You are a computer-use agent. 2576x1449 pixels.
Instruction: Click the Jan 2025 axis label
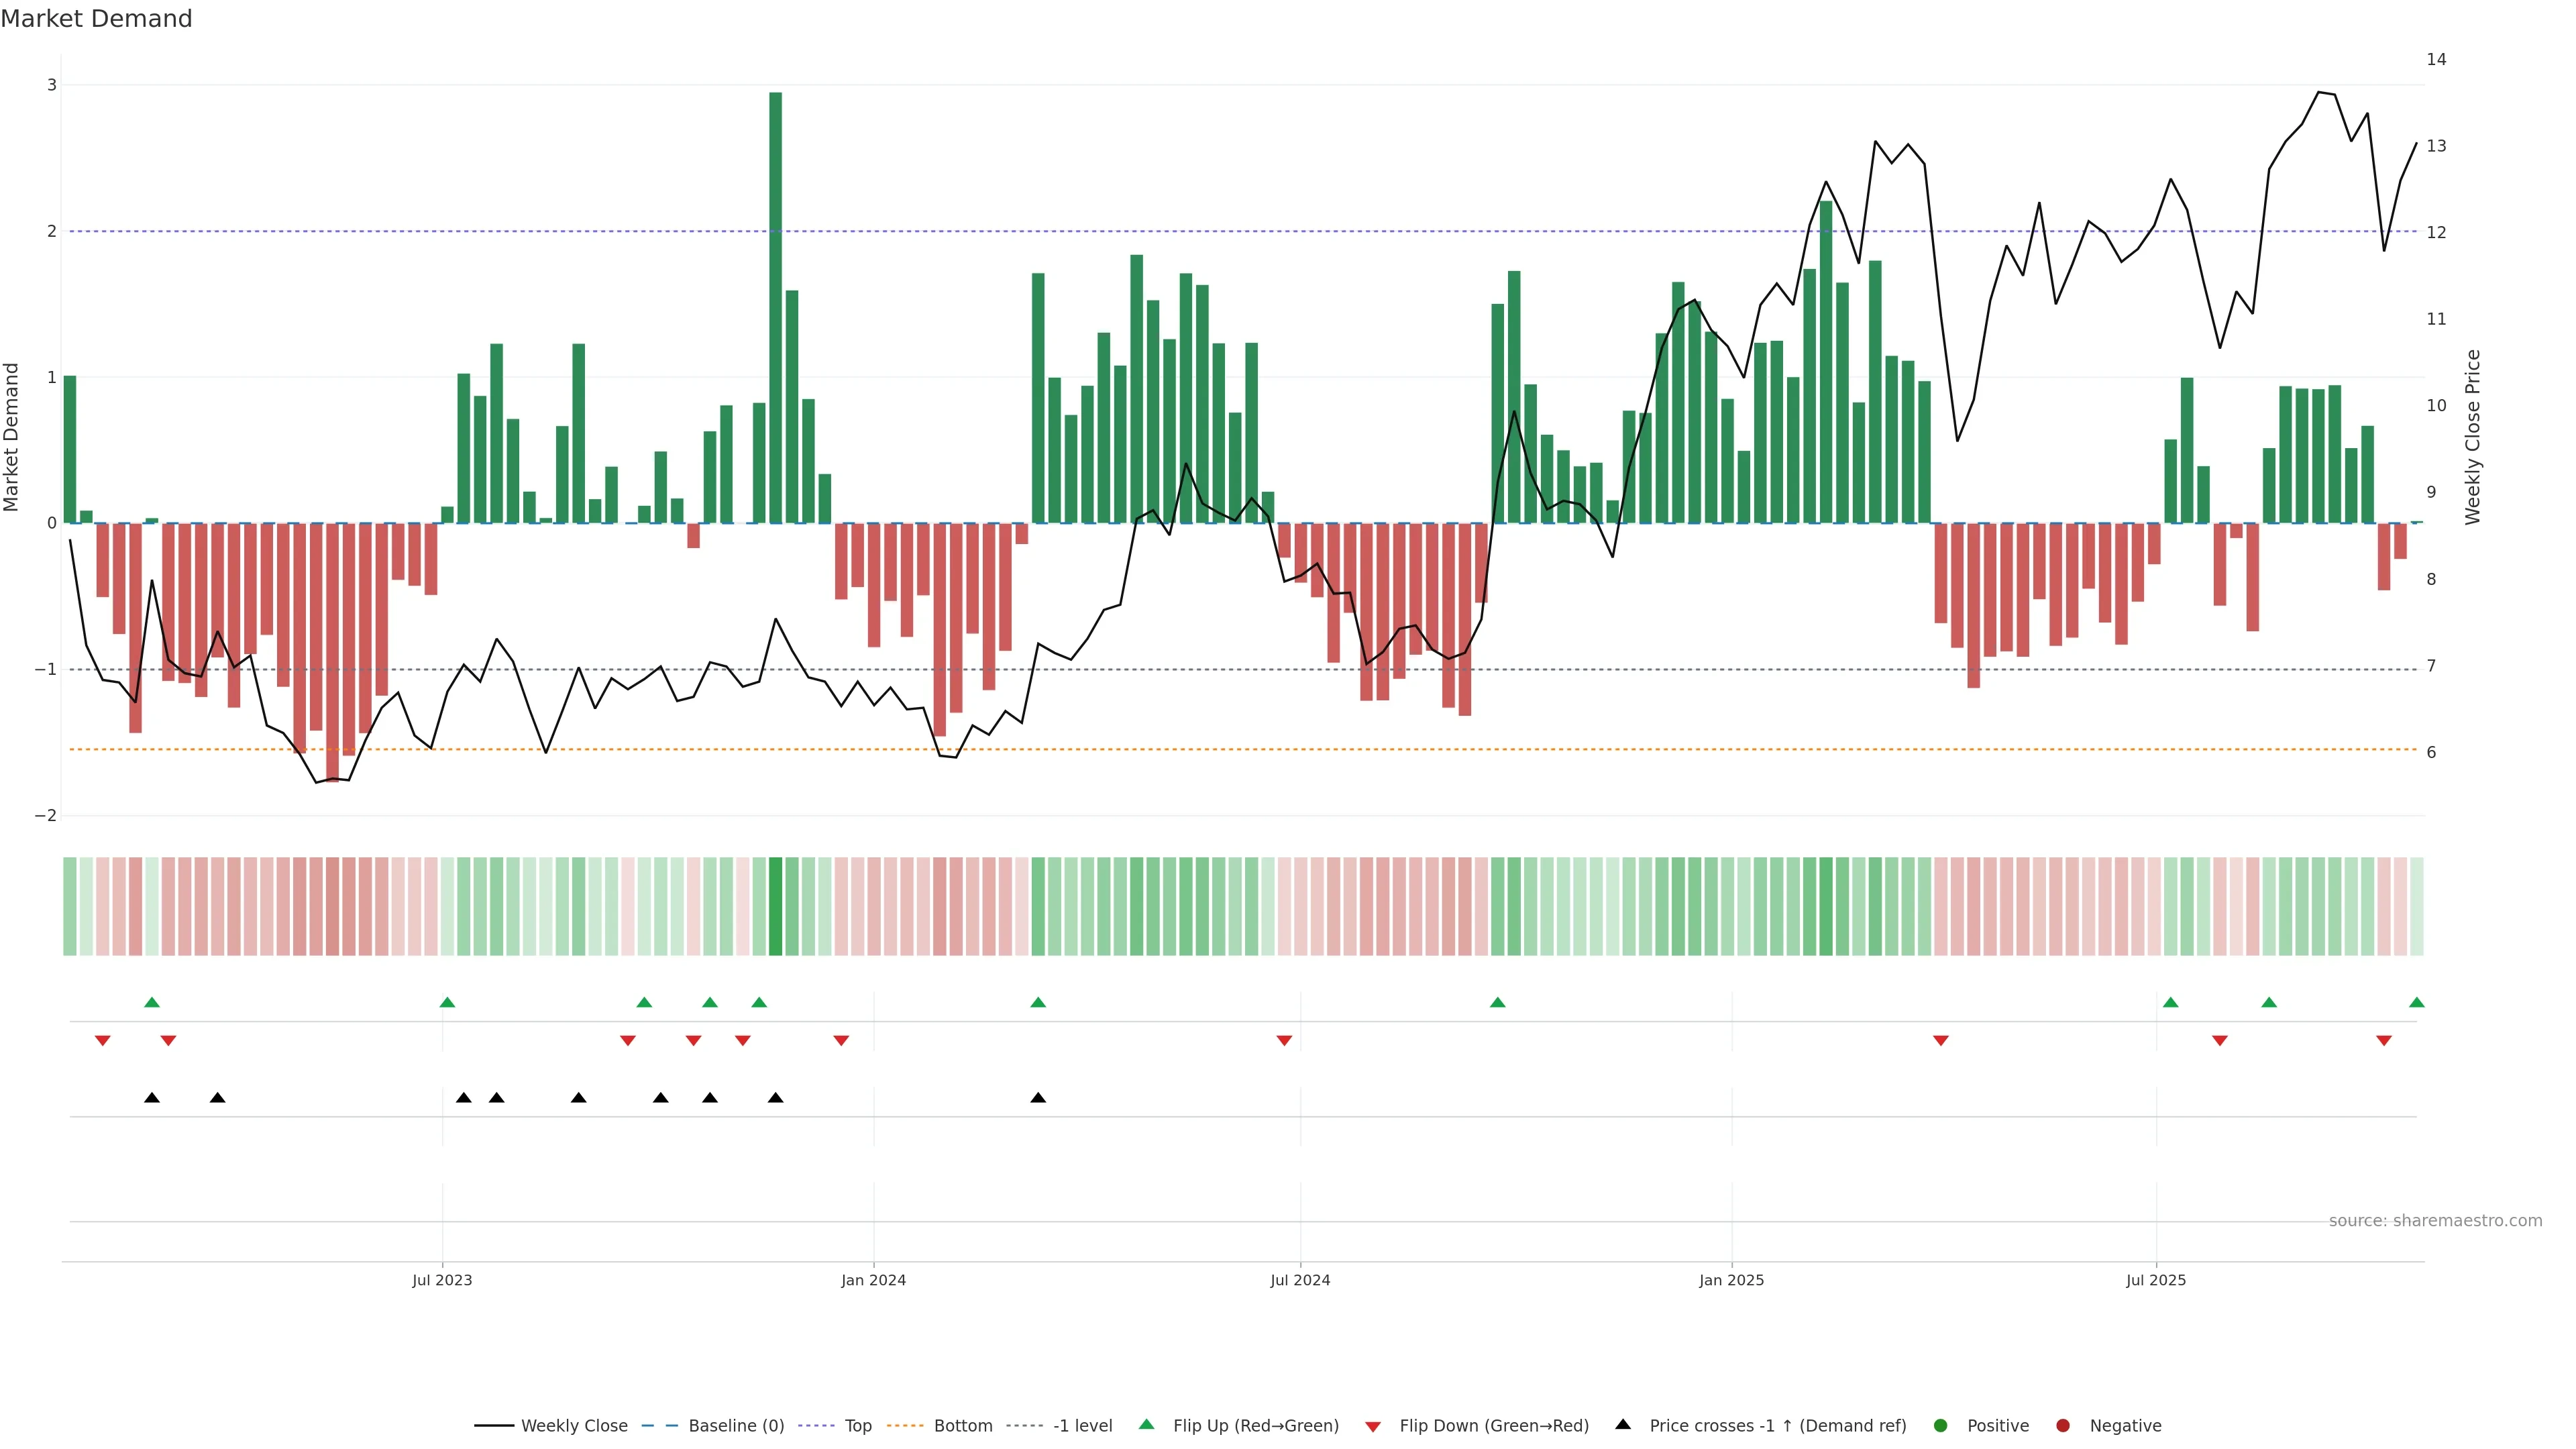pyautogui.click(x=1731, y=1280)
